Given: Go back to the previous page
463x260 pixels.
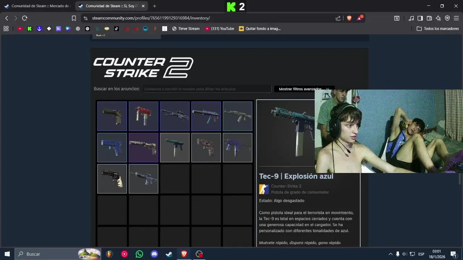Looking at the screenshot, I should pos(7,18).
